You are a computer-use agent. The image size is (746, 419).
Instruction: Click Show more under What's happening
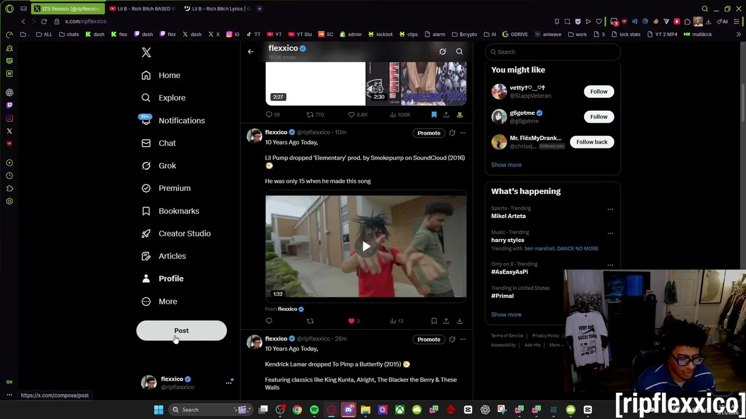(506, 314)
